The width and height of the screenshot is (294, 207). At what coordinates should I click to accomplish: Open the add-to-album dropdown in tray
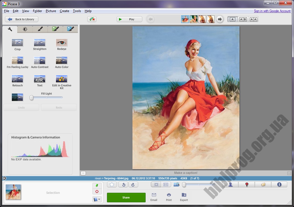(x=97, y=199)
